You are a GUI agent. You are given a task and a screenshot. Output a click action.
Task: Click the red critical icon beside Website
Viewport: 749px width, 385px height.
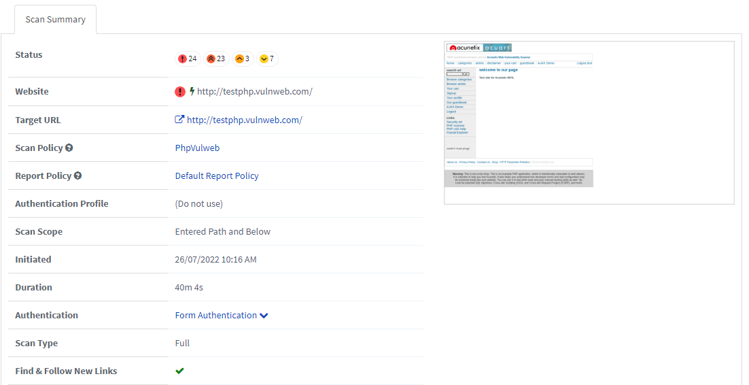(180, 92)
